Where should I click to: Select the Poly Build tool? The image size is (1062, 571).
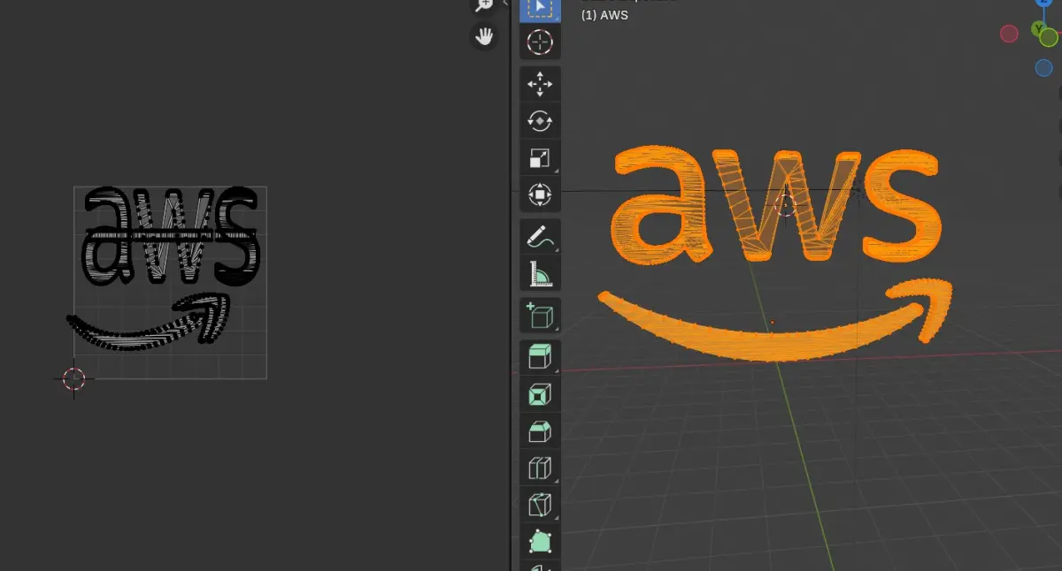[x=539, y=540]
